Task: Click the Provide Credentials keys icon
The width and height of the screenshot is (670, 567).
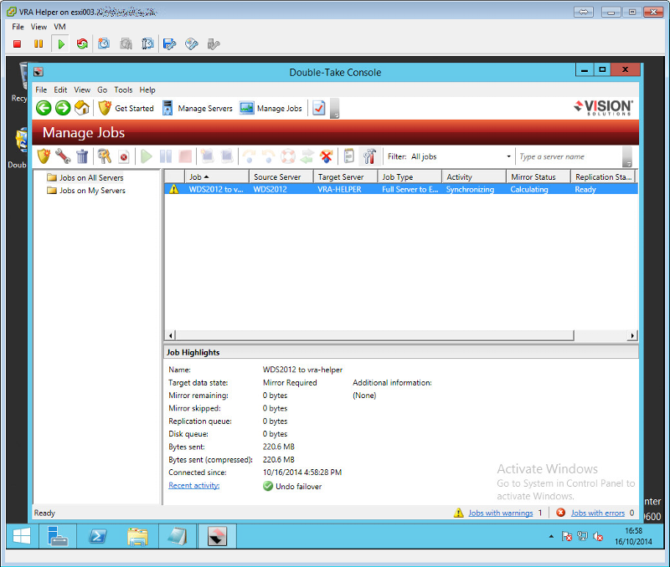Action: [x=104, y=156]
